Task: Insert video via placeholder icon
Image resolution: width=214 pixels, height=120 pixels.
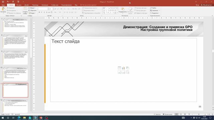Action: [x=128, y=72]
